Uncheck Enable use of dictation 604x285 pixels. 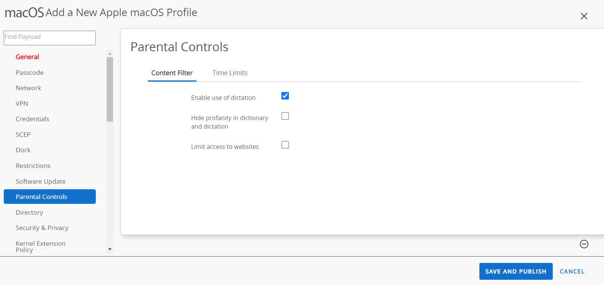(285, 96)
